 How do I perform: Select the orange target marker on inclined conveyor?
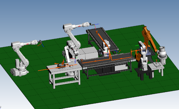click(x=97, y=32)
